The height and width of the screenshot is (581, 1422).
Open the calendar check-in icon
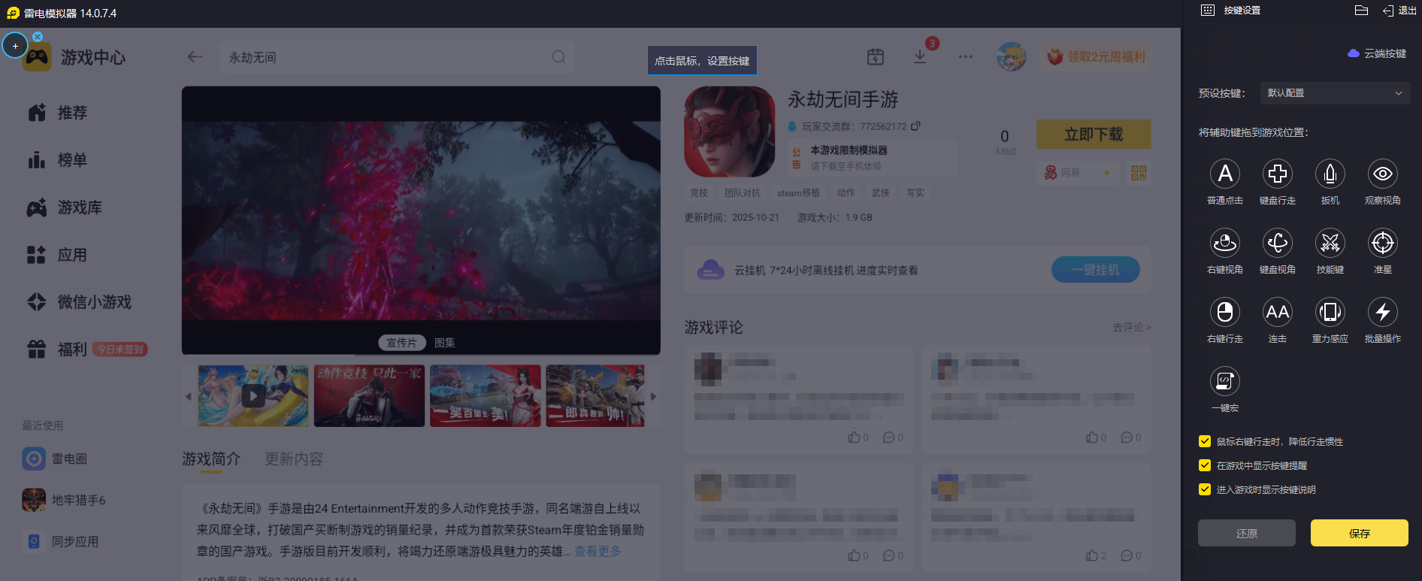tap(876, 56)
